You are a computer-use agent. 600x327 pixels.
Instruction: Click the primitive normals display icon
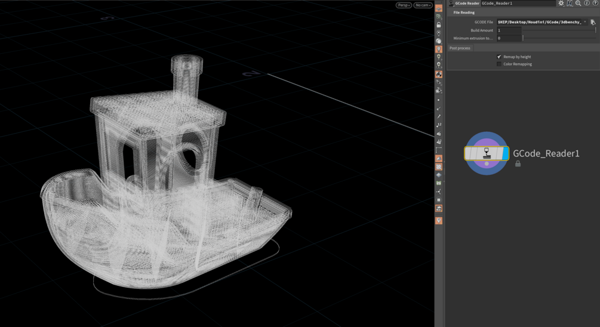pyautogui.click(x=439, y=133)
